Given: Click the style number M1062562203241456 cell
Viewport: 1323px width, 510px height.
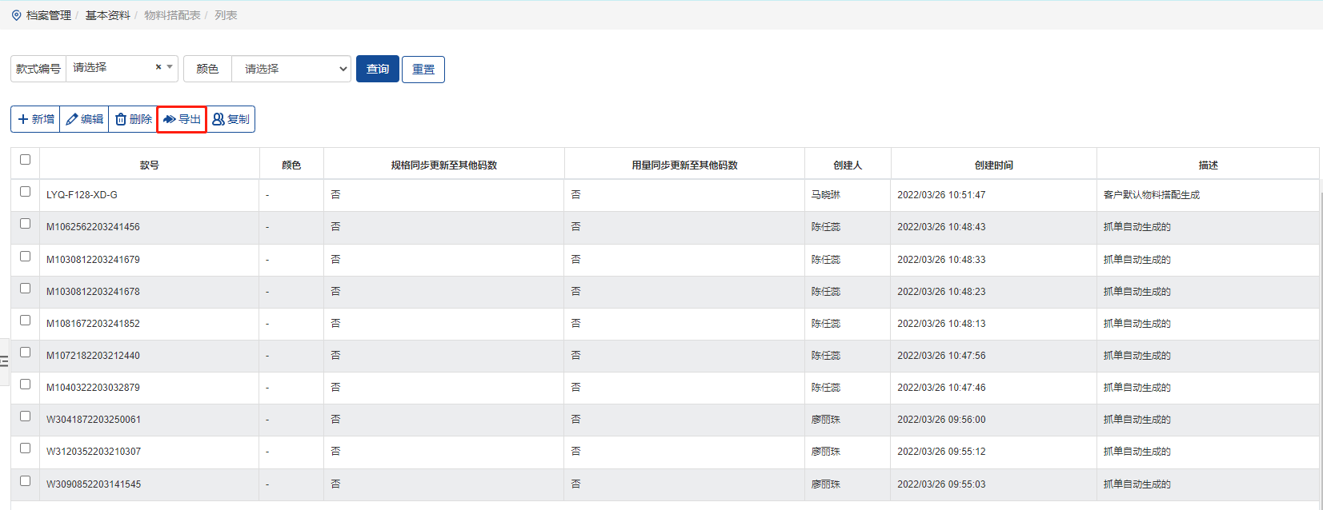Looking at the screenshot, I should pos(93,227).
